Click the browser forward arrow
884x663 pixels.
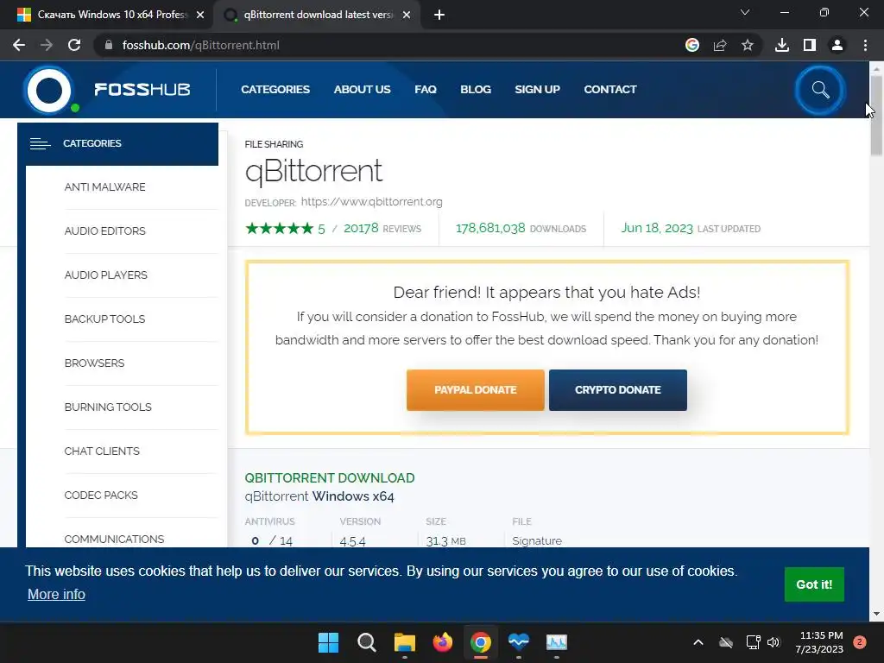coord(47,45)
